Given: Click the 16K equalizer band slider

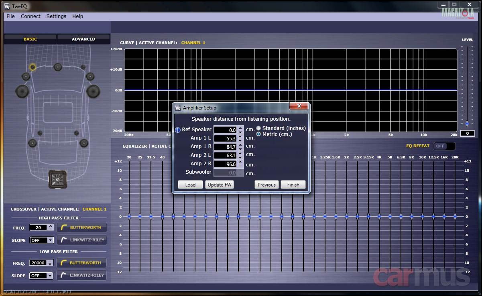Looking at the screenshot, I should [444, 216].
